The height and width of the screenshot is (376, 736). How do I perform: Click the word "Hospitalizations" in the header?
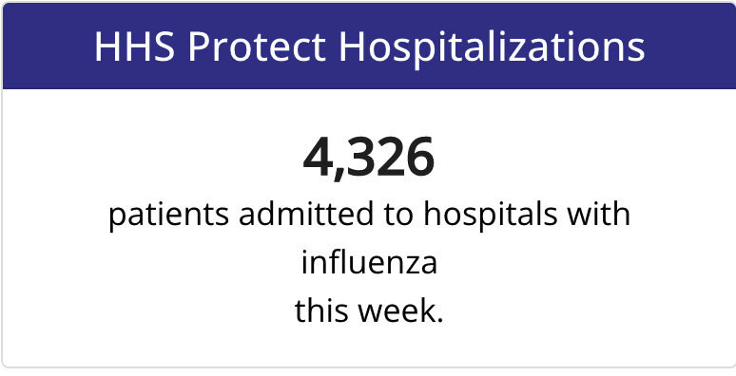[492, 48]
